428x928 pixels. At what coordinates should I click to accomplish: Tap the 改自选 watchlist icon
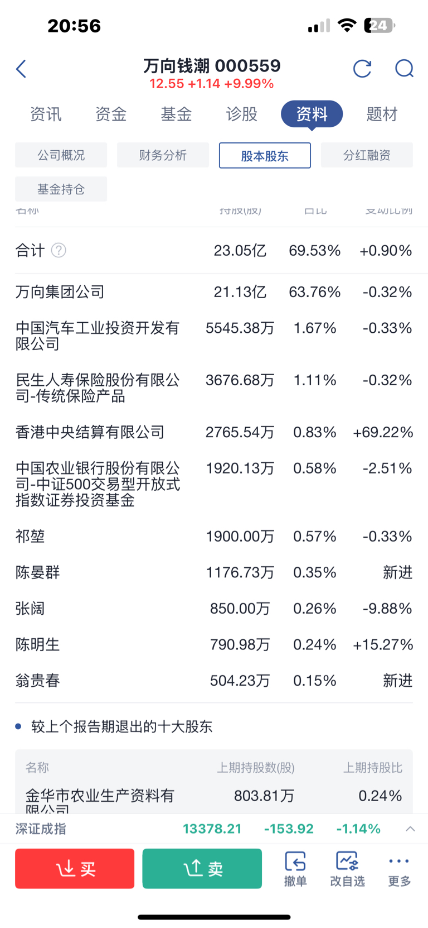click(x=347, y=869)
